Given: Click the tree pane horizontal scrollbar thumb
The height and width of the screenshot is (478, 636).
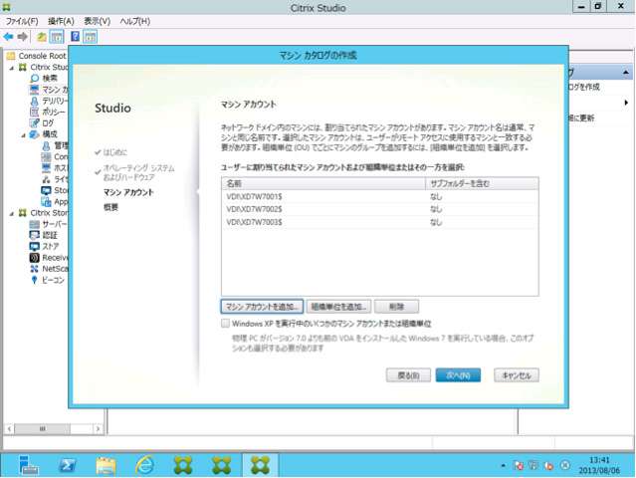Looking at the screenshot, I should (42, 429).
